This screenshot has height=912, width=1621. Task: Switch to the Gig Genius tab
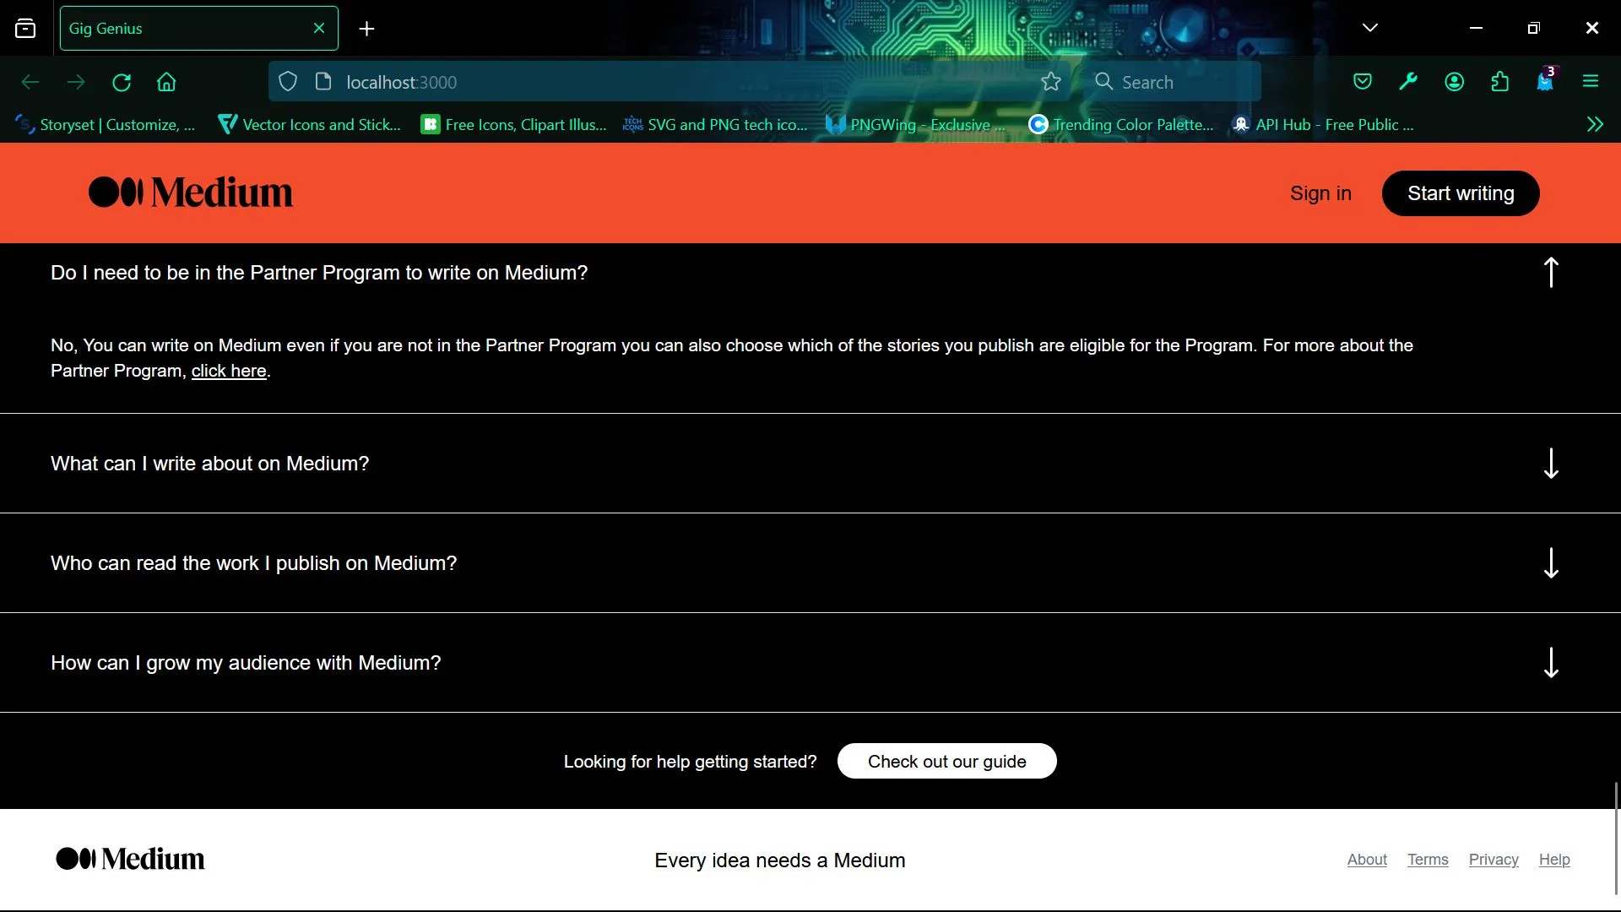point(198,28)
